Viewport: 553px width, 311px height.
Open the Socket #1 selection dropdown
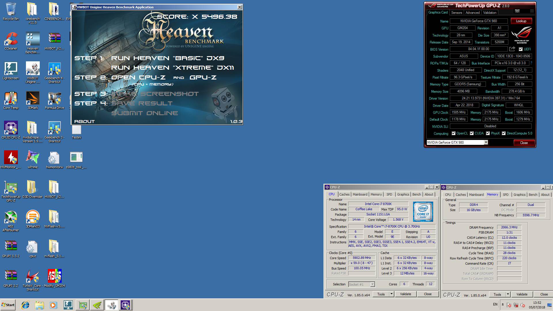[372, 284]
